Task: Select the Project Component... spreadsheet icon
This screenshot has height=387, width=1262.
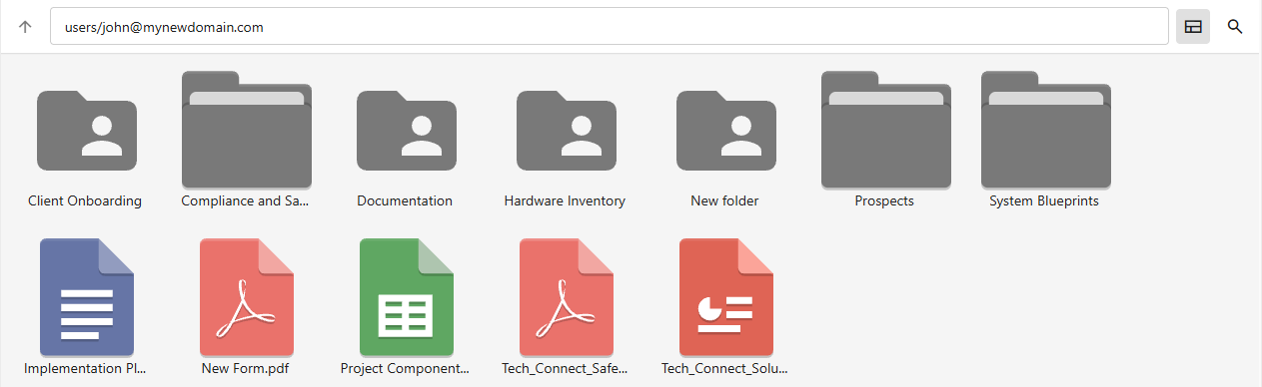Action: tap(407, 297)
